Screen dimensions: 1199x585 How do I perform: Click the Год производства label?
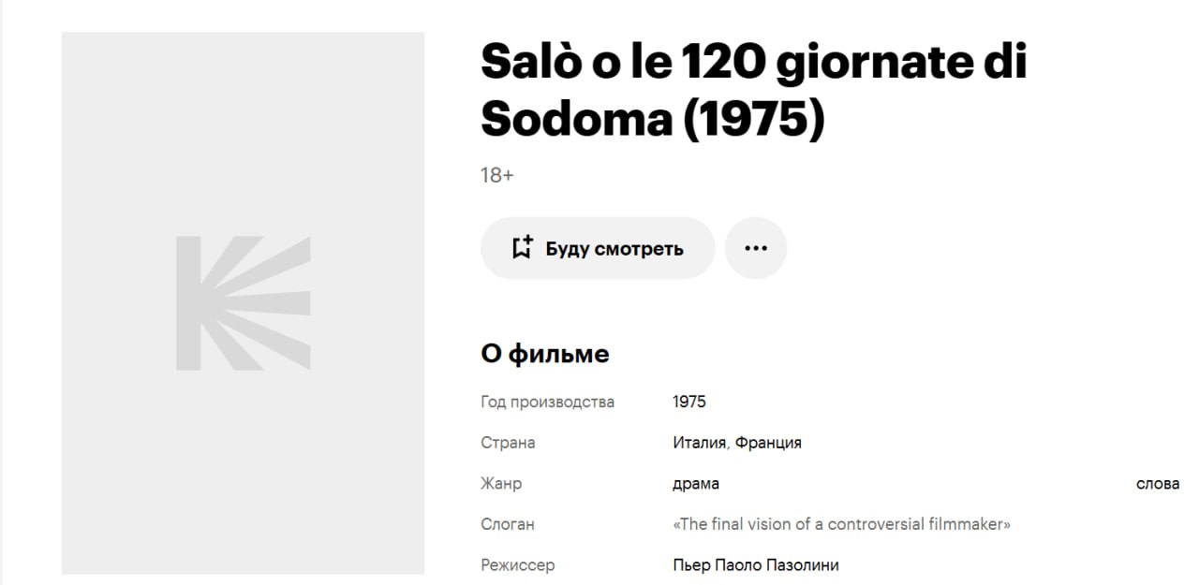coord(548,402)
